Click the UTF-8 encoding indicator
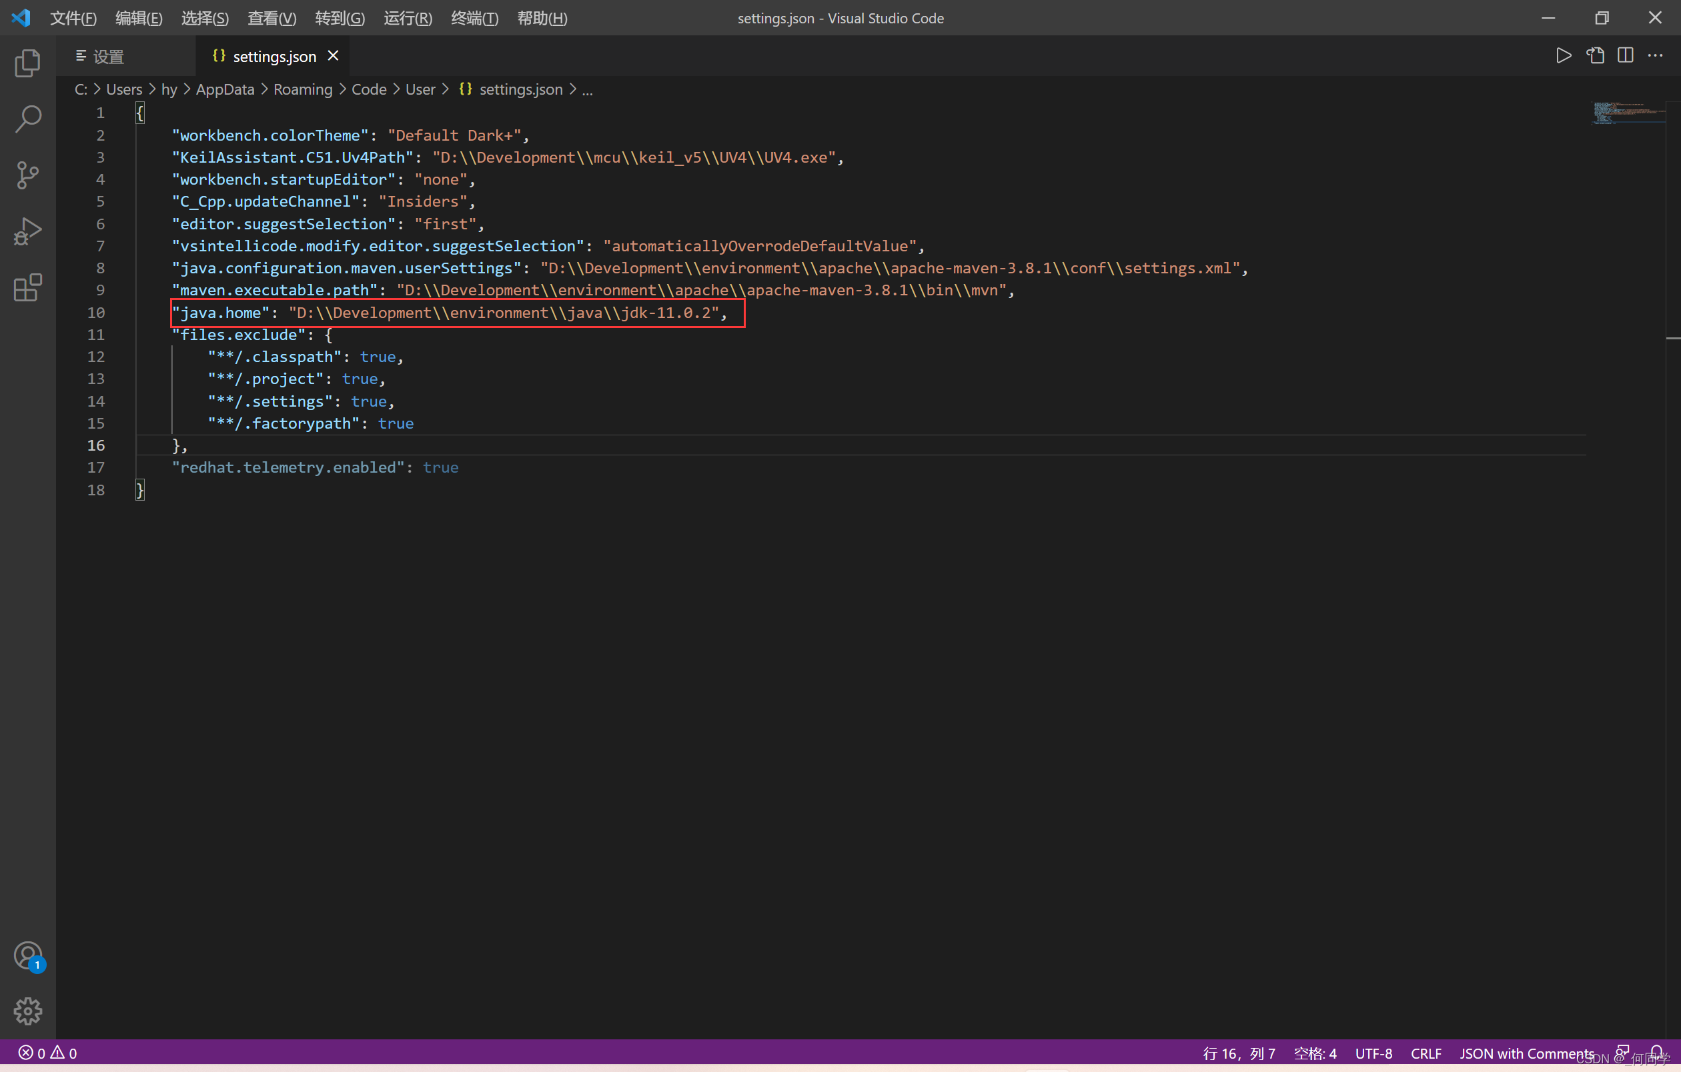This screenshot has height=1072, width=1681. [x=1373, y=1053]
